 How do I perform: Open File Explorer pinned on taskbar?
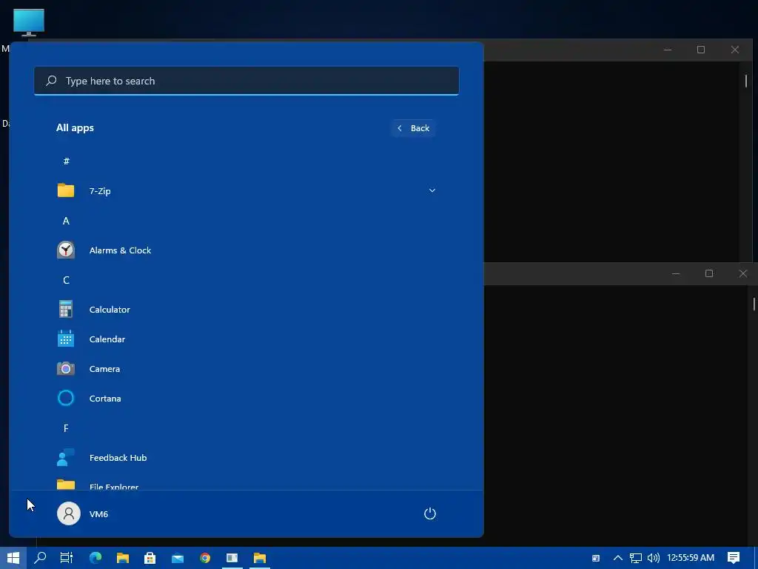tap(123, 558)
